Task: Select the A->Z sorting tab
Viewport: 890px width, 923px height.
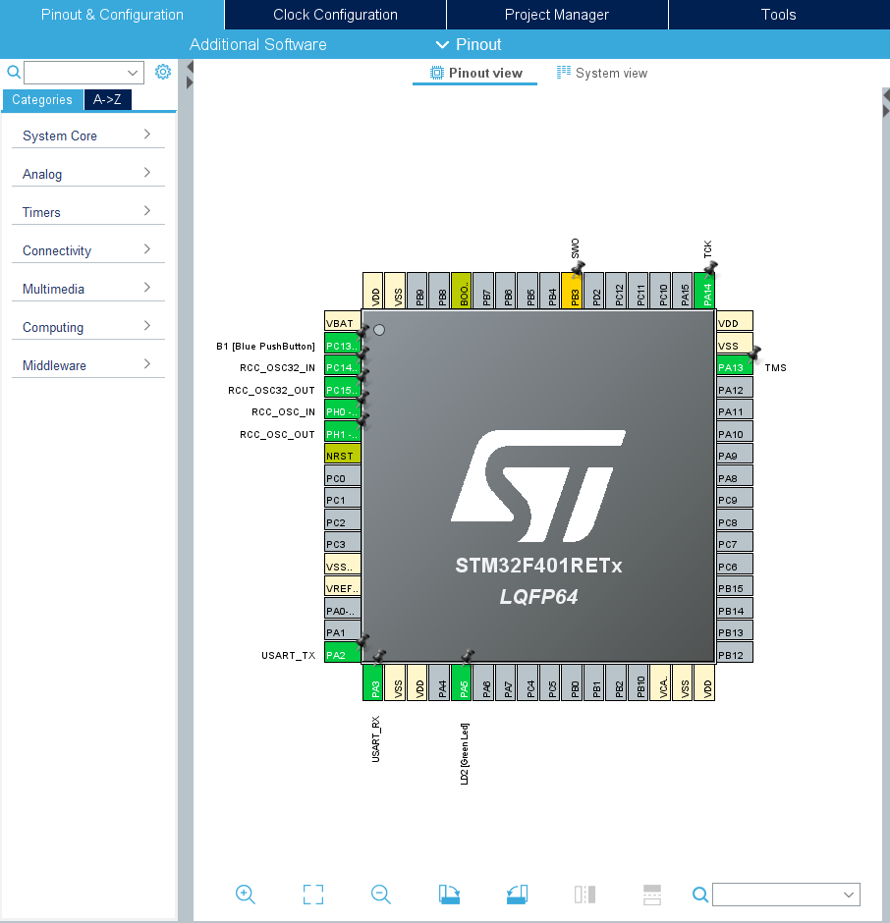Action: click(x=107, y=99)
